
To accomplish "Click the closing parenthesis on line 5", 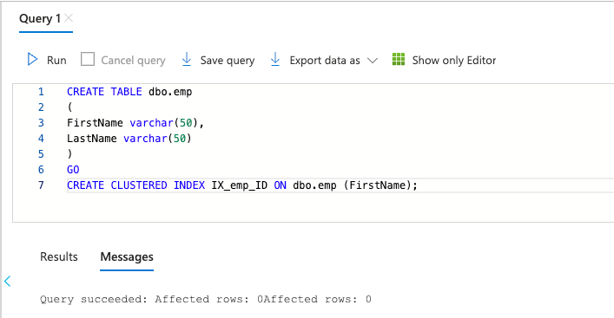I will 70,154.
